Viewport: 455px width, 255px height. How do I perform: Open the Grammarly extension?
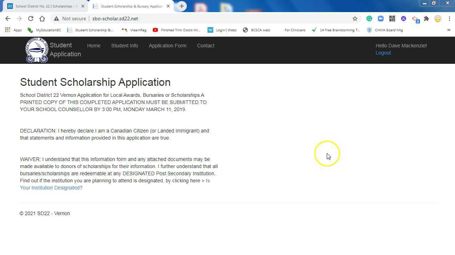[369, 19]
